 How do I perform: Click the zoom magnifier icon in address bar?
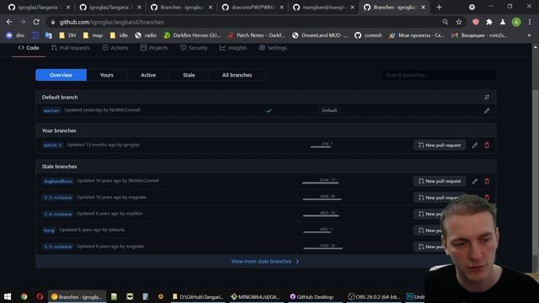tap(446, 22)
